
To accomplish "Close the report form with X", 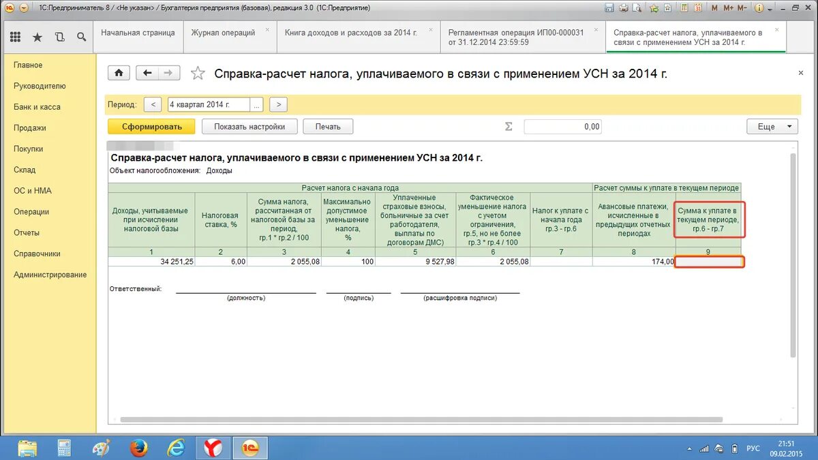I will pyautogui.click(x=800, y=72).
